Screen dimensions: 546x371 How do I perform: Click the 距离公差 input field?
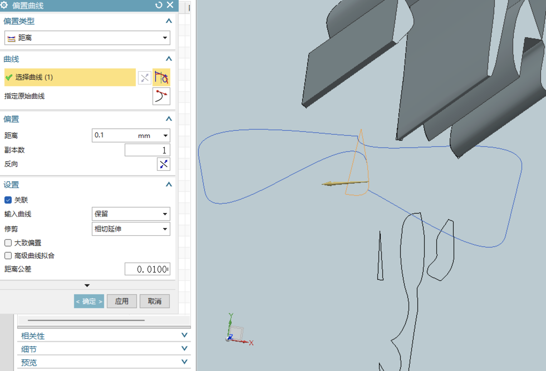click(147, 269)
